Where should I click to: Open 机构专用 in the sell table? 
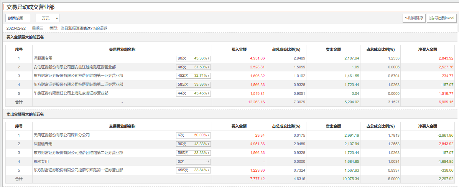click(41, 162)
